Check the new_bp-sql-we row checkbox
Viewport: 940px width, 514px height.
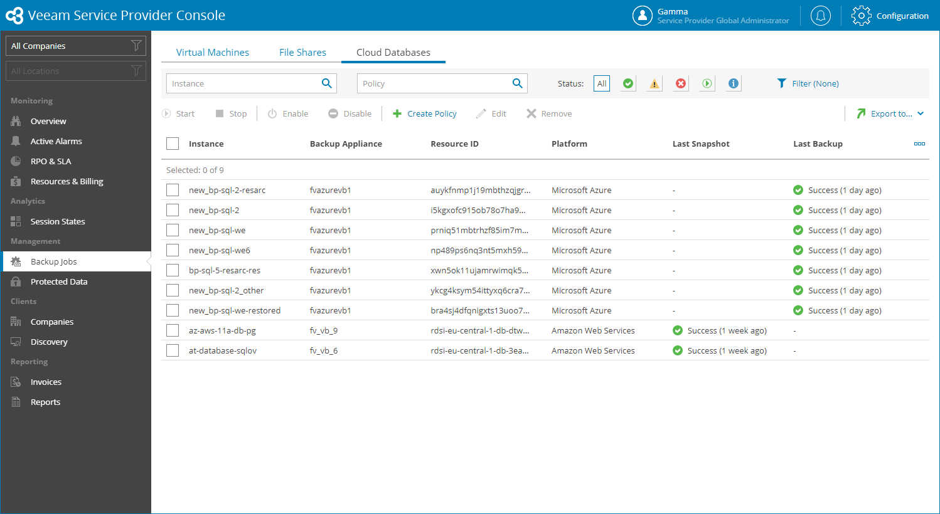click(173, 230)
